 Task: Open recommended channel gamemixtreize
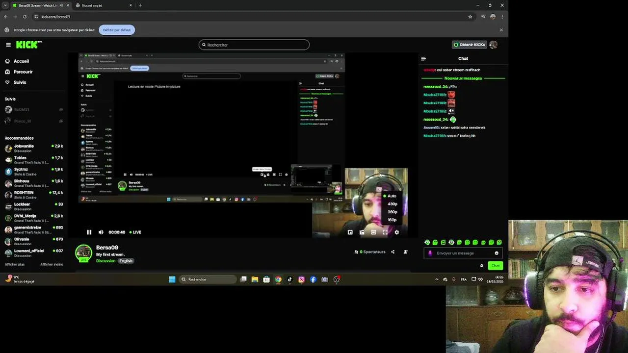(x=33, y=229)
